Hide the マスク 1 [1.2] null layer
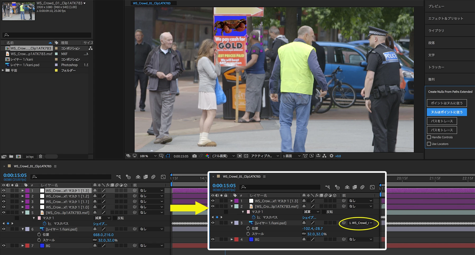The width and height of the screenshot is (475, 255). (x=4, y=196)
